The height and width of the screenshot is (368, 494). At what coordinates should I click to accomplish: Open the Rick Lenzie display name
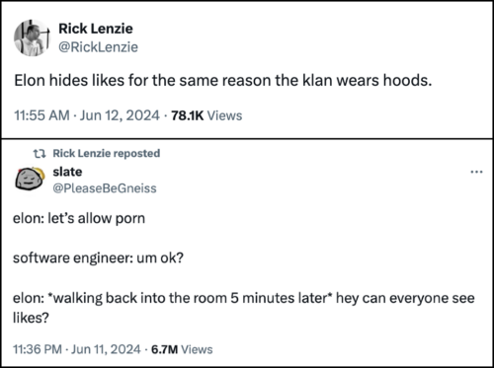pos(96,29)
